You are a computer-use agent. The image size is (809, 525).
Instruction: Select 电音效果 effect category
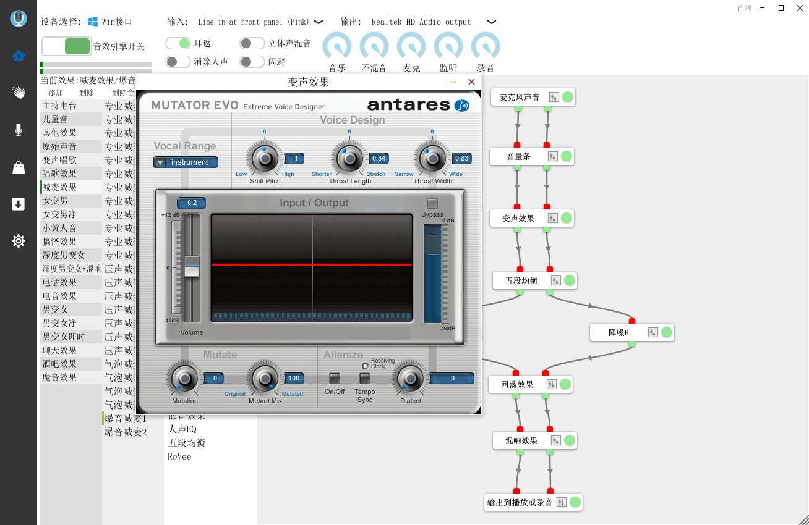(x=71, y=296)
